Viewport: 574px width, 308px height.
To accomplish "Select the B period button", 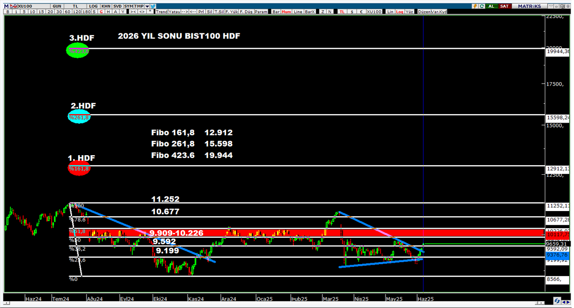I will (x=8, y=11).
